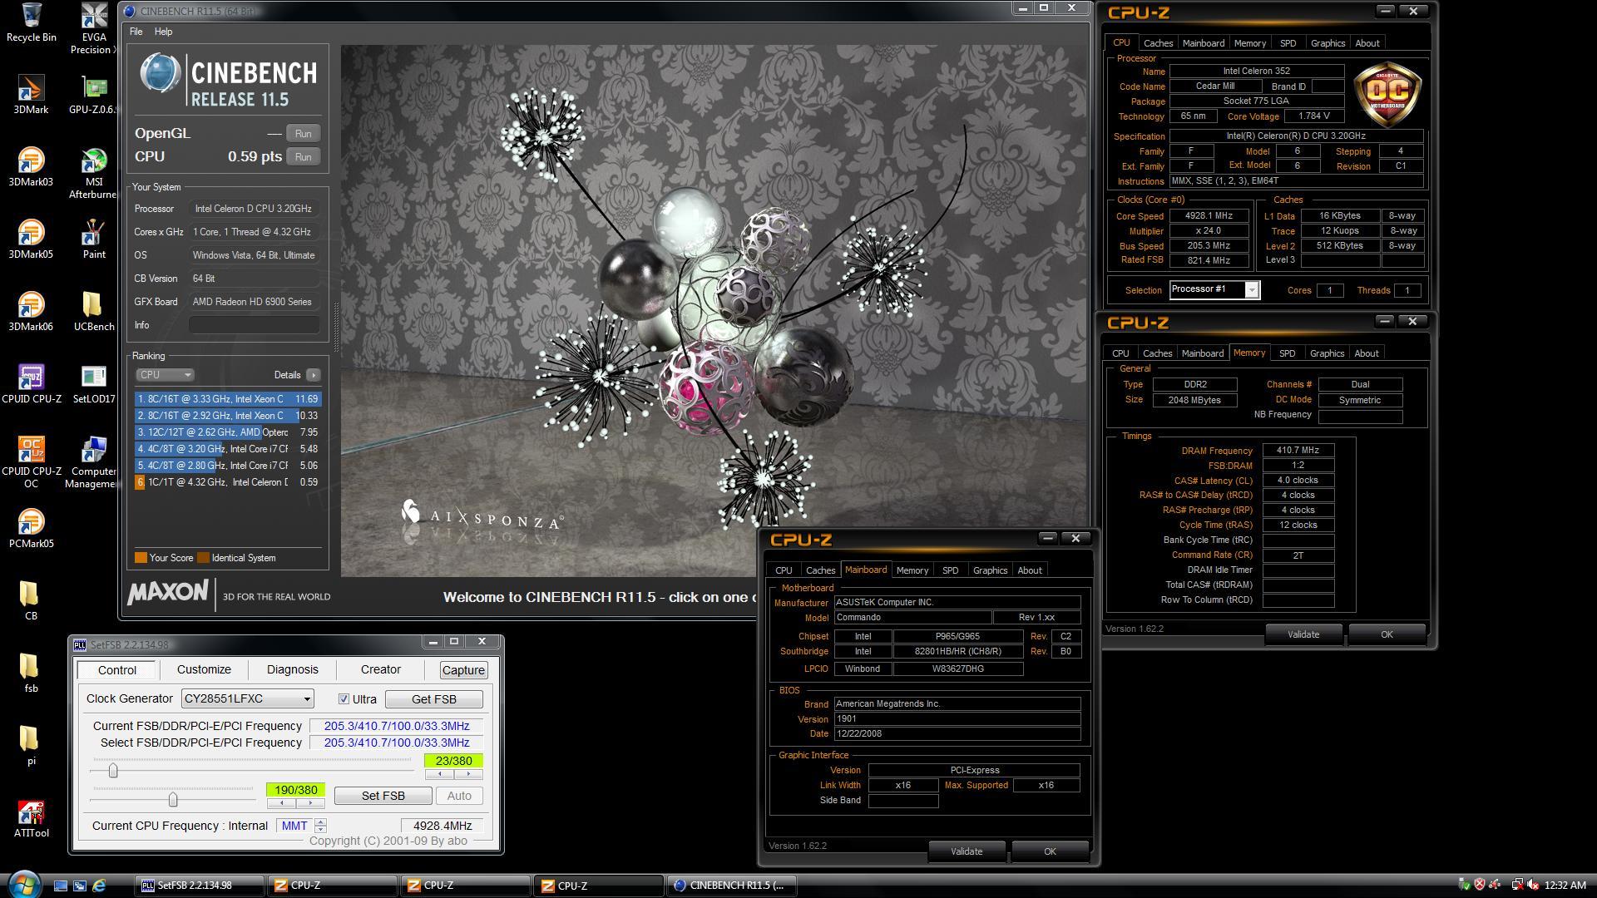The width and height of the screenshot is (1597, 898).
Task: Click the right arrow under 190/380 in SetFSB
Action: coord(310,803)
